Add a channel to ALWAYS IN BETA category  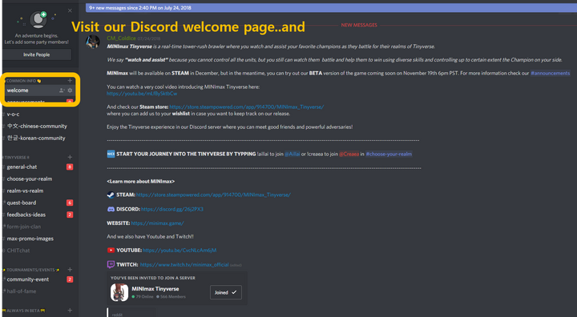[70, 311]
